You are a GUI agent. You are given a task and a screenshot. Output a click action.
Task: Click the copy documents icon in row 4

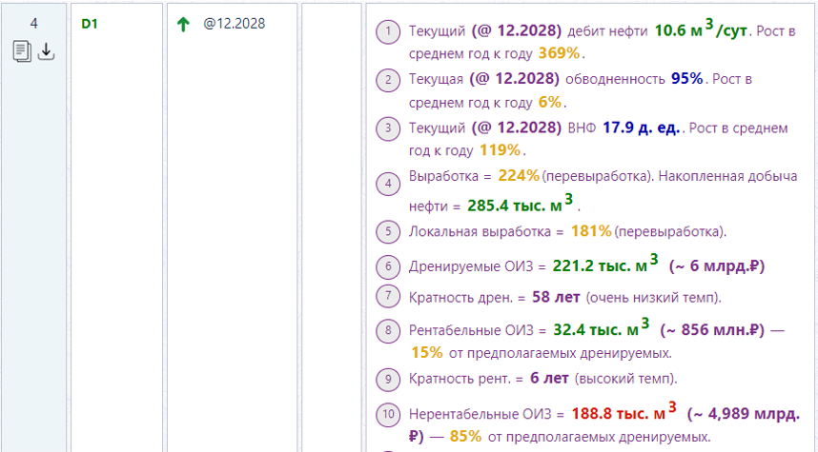[23, 52]
